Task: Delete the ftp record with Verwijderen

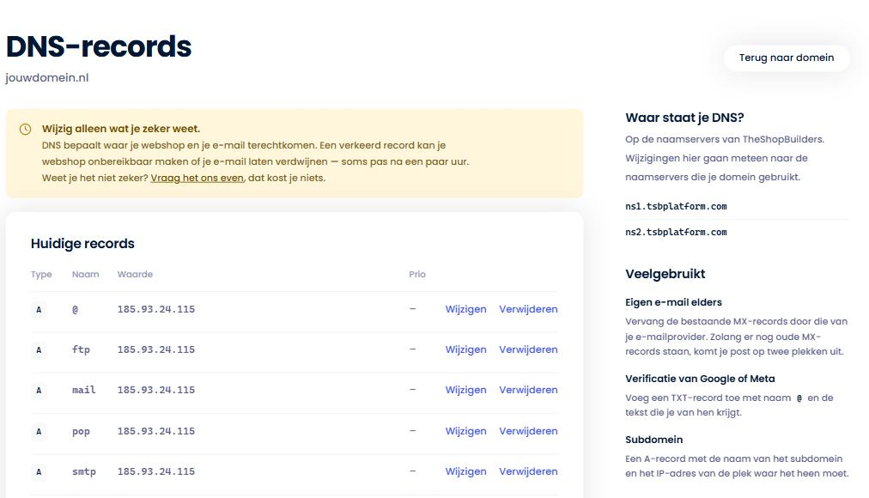Action: (528, 349)
